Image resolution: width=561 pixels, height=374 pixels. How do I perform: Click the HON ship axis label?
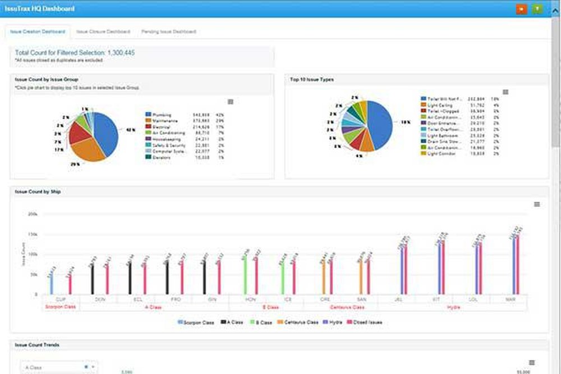[250, 299]
